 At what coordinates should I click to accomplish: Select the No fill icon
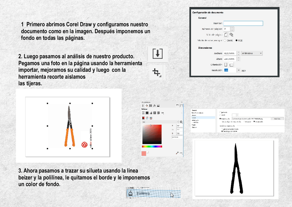coord(143,113)
